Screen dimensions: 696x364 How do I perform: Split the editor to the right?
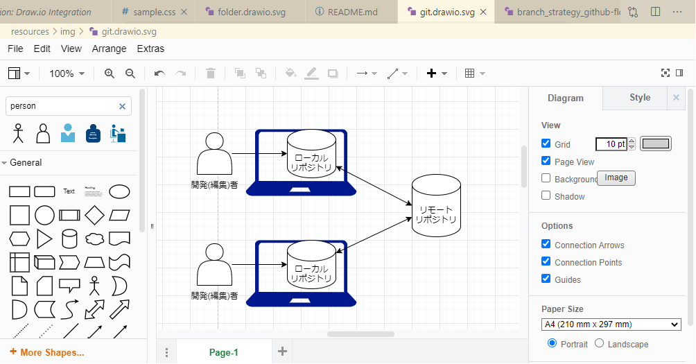pyautogui.click(x=656, y=12)
